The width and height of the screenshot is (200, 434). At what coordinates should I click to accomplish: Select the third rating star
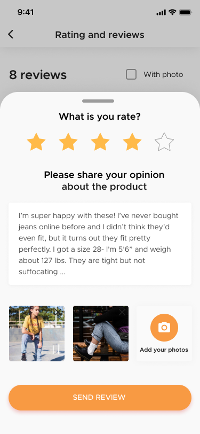coord(100,142)
